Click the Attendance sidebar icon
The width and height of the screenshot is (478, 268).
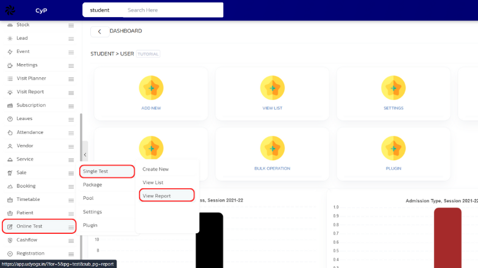pyautogui.click(x=10, y=132)
